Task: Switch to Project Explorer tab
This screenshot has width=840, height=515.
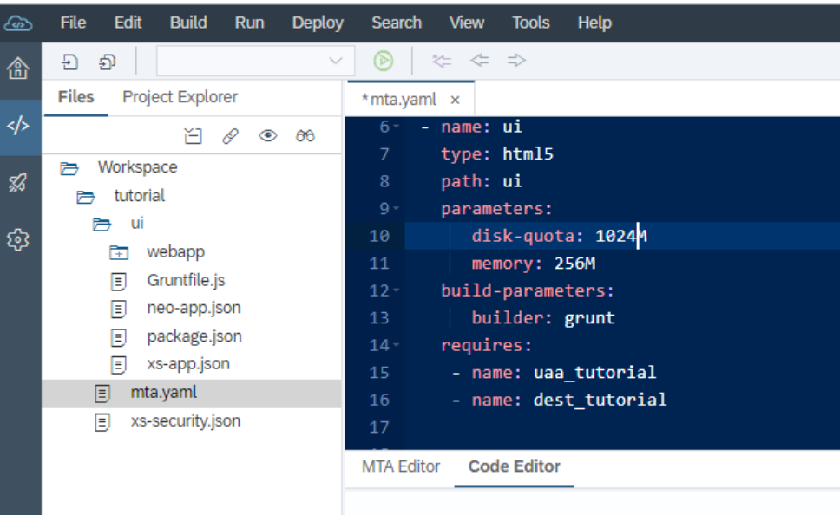Action: (180, 97)
